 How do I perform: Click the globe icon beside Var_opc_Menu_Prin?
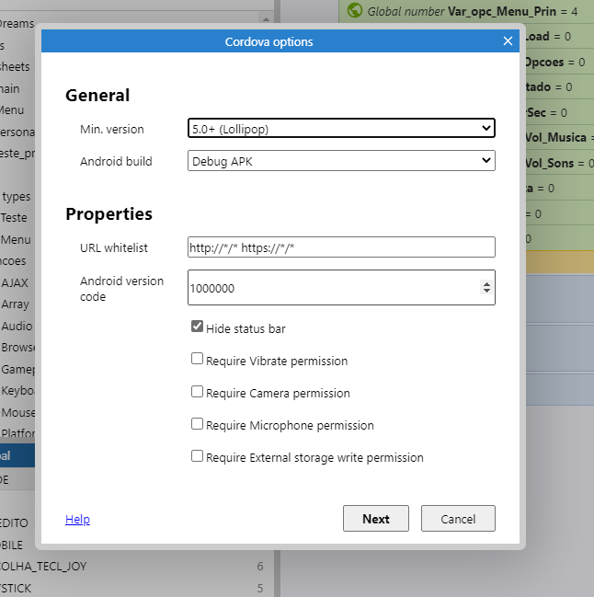tap(355, 10)
